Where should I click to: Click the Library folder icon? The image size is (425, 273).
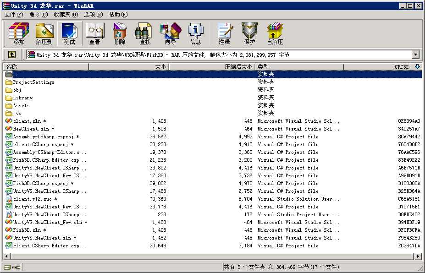(x=9, y=98)
